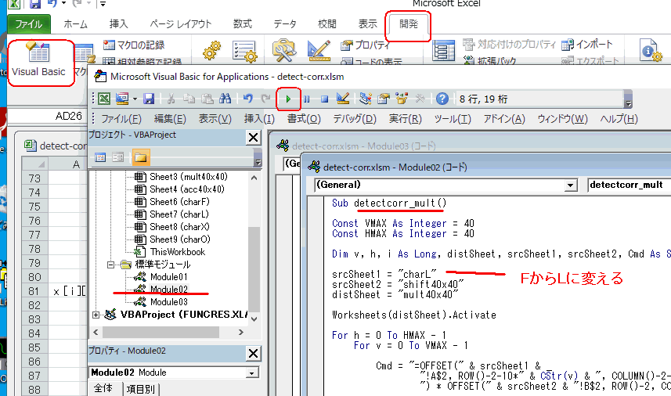
Task: Switch to the データ ribbon tab
Action: point(285,24)
